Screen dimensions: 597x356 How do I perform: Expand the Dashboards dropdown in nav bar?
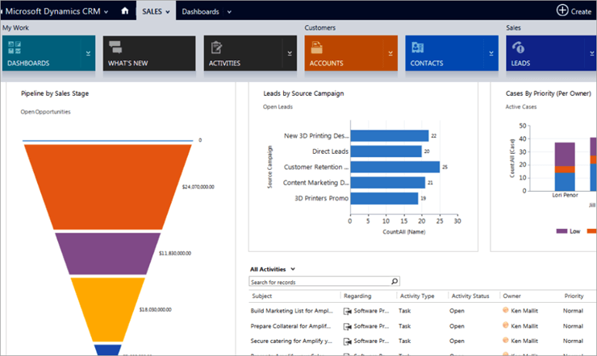point(207,11)
